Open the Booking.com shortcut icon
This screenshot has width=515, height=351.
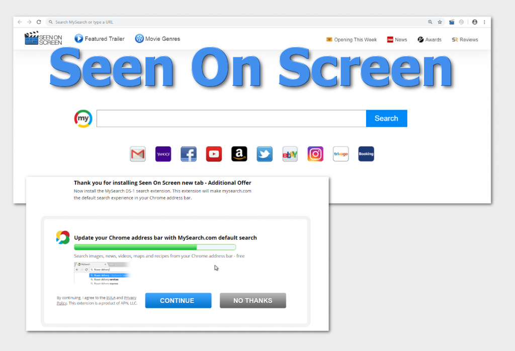(366, 154)
